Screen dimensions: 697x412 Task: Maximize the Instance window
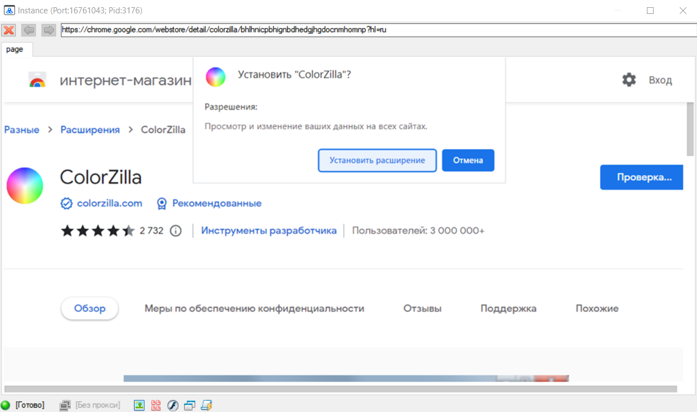(x=650, y=10)
